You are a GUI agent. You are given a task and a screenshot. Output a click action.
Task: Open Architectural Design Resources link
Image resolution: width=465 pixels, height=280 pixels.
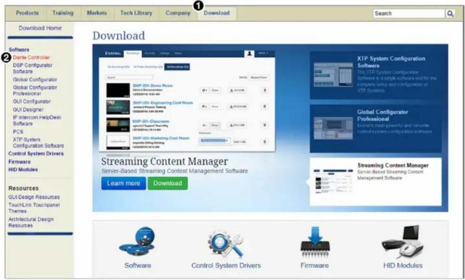click(31, 222)
